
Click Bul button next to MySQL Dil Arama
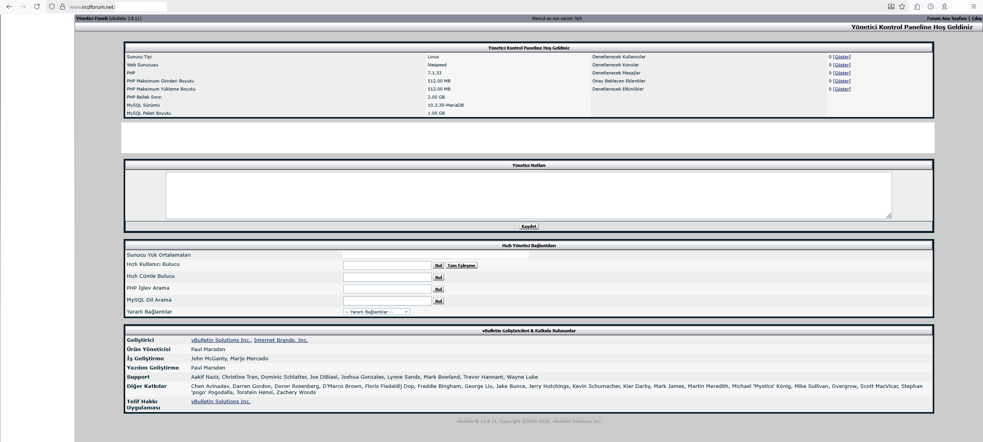pyautogui.click(x=438, y=301)
